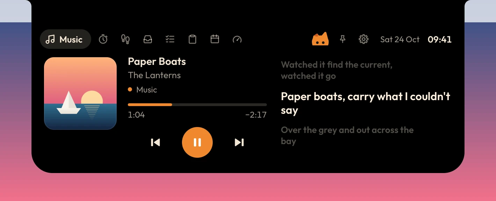Click the orange cat mascot icon

320,39
